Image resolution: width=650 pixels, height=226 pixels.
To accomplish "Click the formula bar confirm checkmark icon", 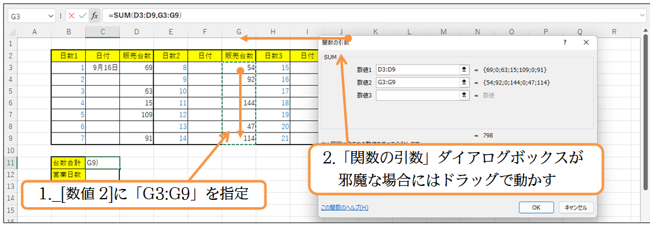I will (x=83, y=16).
